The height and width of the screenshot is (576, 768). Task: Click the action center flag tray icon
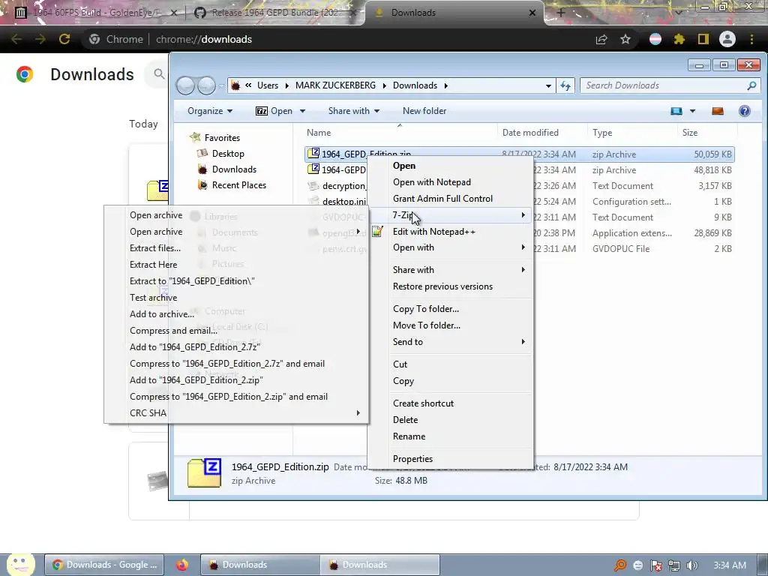click(x=655, y=565)
